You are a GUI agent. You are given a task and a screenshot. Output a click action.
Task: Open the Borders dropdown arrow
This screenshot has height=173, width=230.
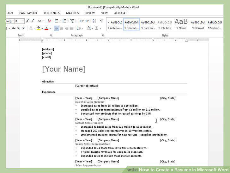(100, 28)
